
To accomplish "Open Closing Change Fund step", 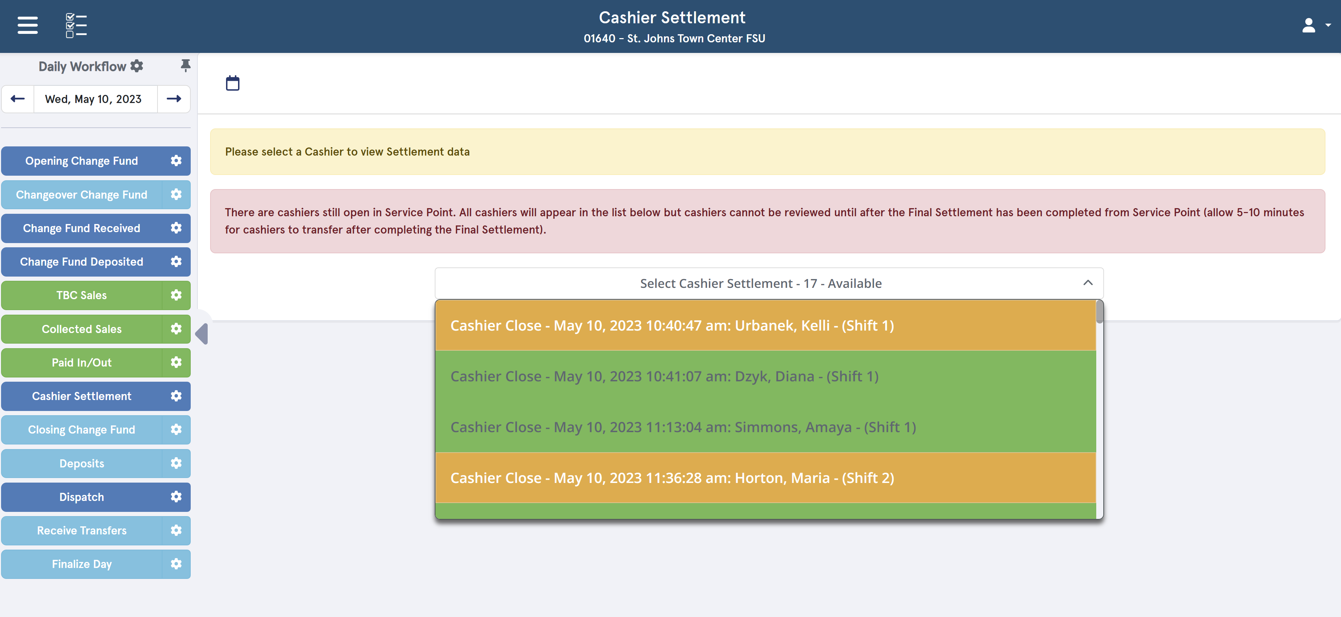I will tap(82, 430).
